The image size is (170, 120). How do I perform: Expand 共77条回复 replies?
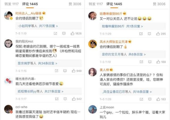48,26
